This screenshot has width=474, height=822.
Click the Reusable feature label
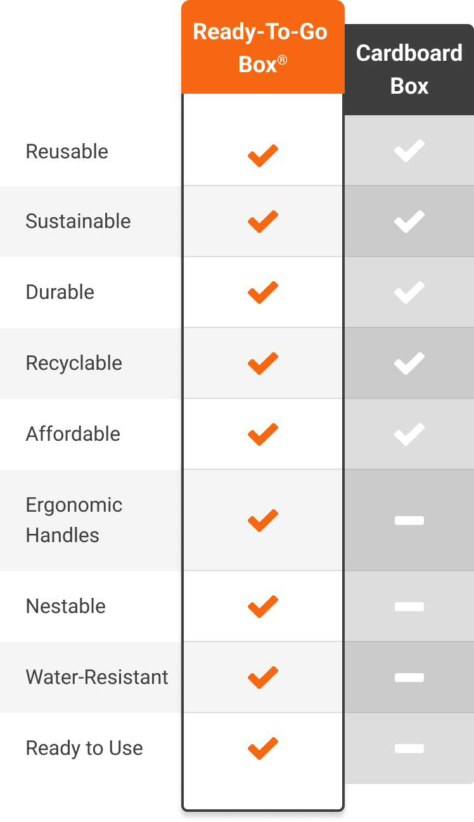click(x=67, y=152)
